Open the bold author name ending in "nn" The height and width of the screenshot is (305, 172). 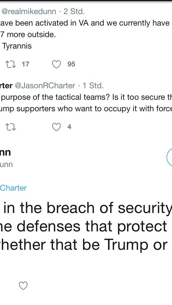tap(5, 152)
